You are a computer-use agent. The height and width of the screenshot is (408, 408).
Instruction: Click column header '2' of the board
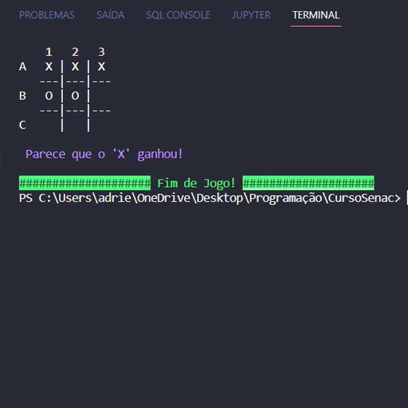click(75, 52)
